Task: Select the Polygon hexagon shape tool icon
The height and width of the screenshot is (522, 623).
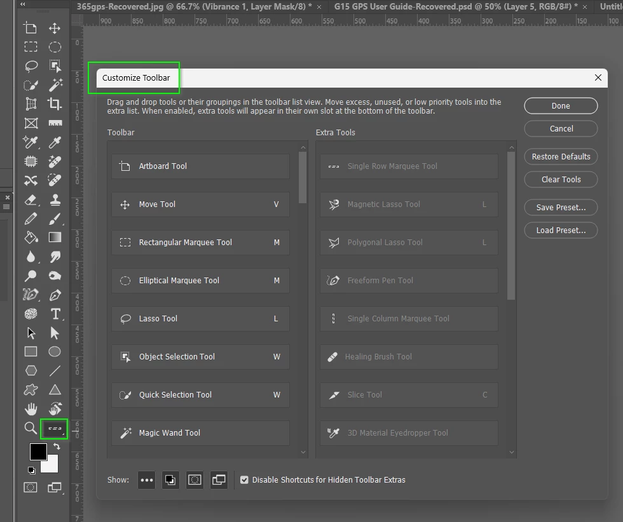Action: (31, 371)
